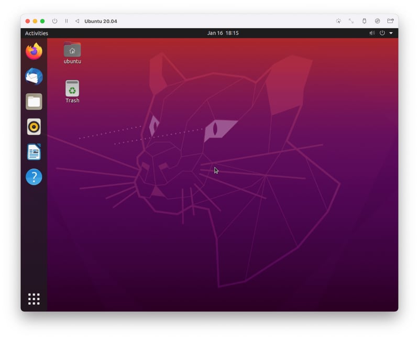This screenshot has height=339, width=419.
Task: Open LibreOffice Writer from the dock
Action: point(34,152)
